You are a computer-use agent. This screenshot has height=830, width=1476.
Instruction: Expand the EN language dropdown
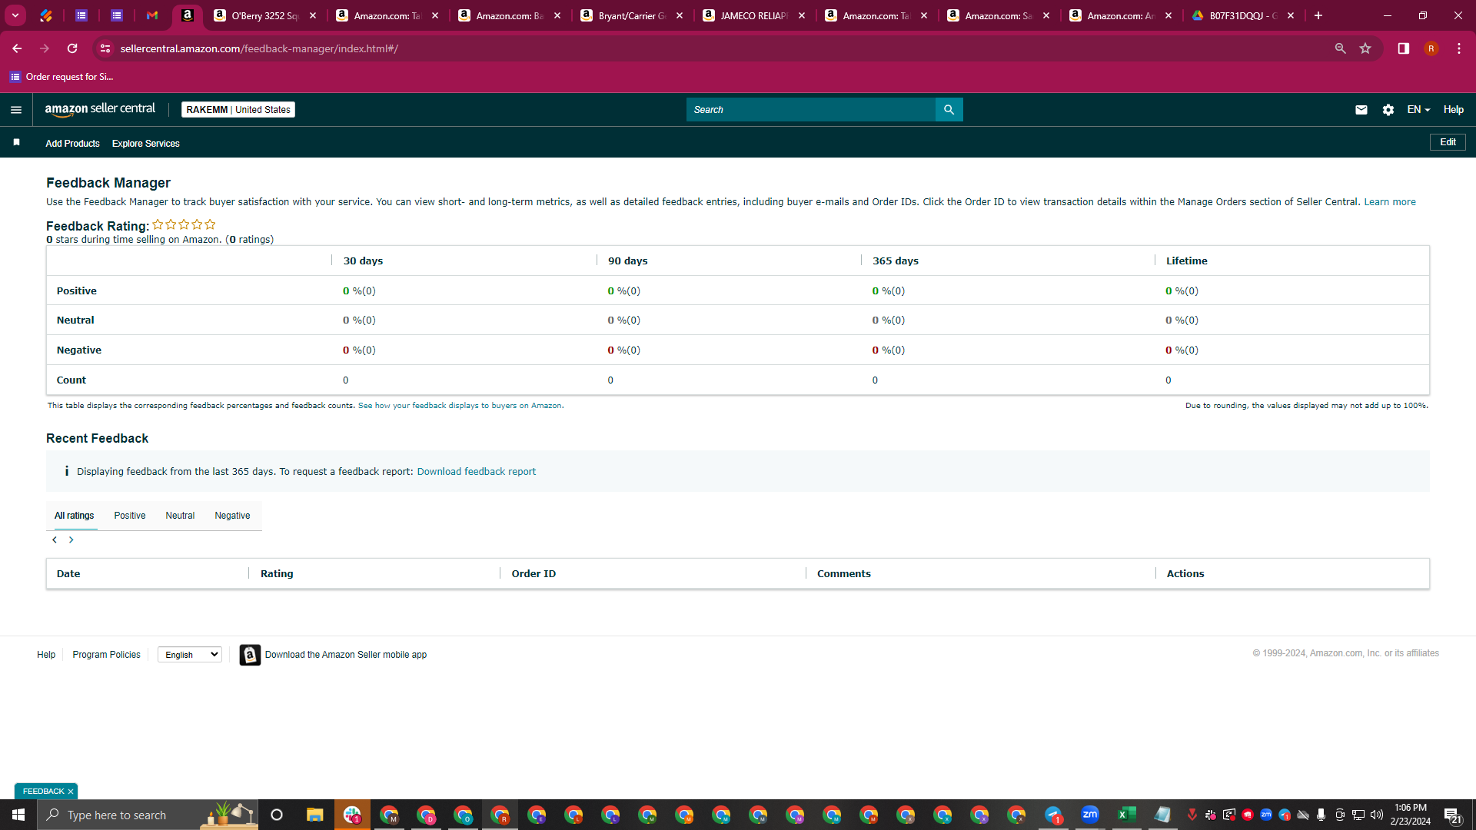pos(1418,110)
